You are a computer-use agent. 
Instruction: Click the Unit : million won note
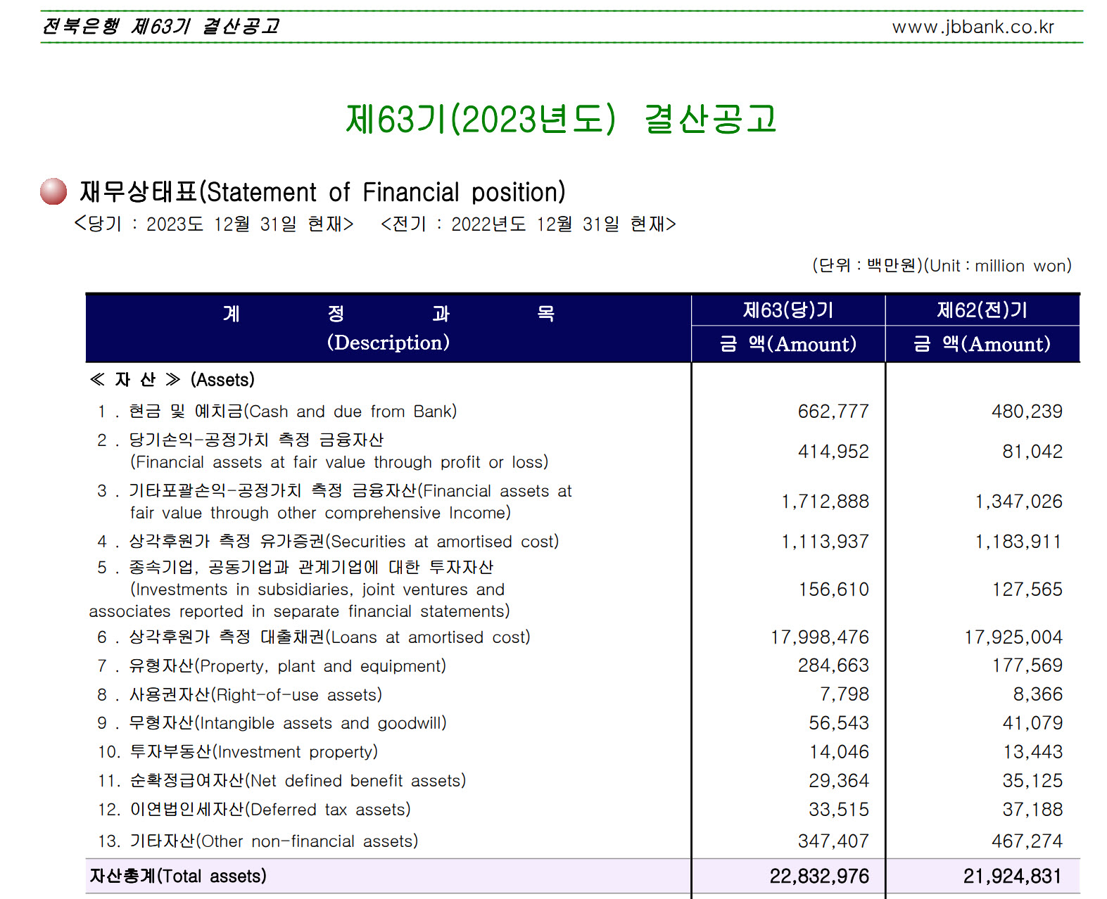tap(942, 265)
